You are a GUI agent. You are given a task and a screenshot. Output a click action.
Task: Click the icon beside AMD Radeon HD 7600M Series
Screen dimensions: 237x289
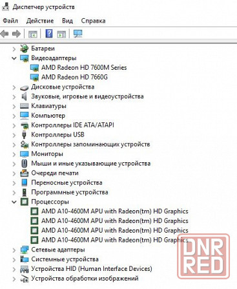(x=34, y=68)
